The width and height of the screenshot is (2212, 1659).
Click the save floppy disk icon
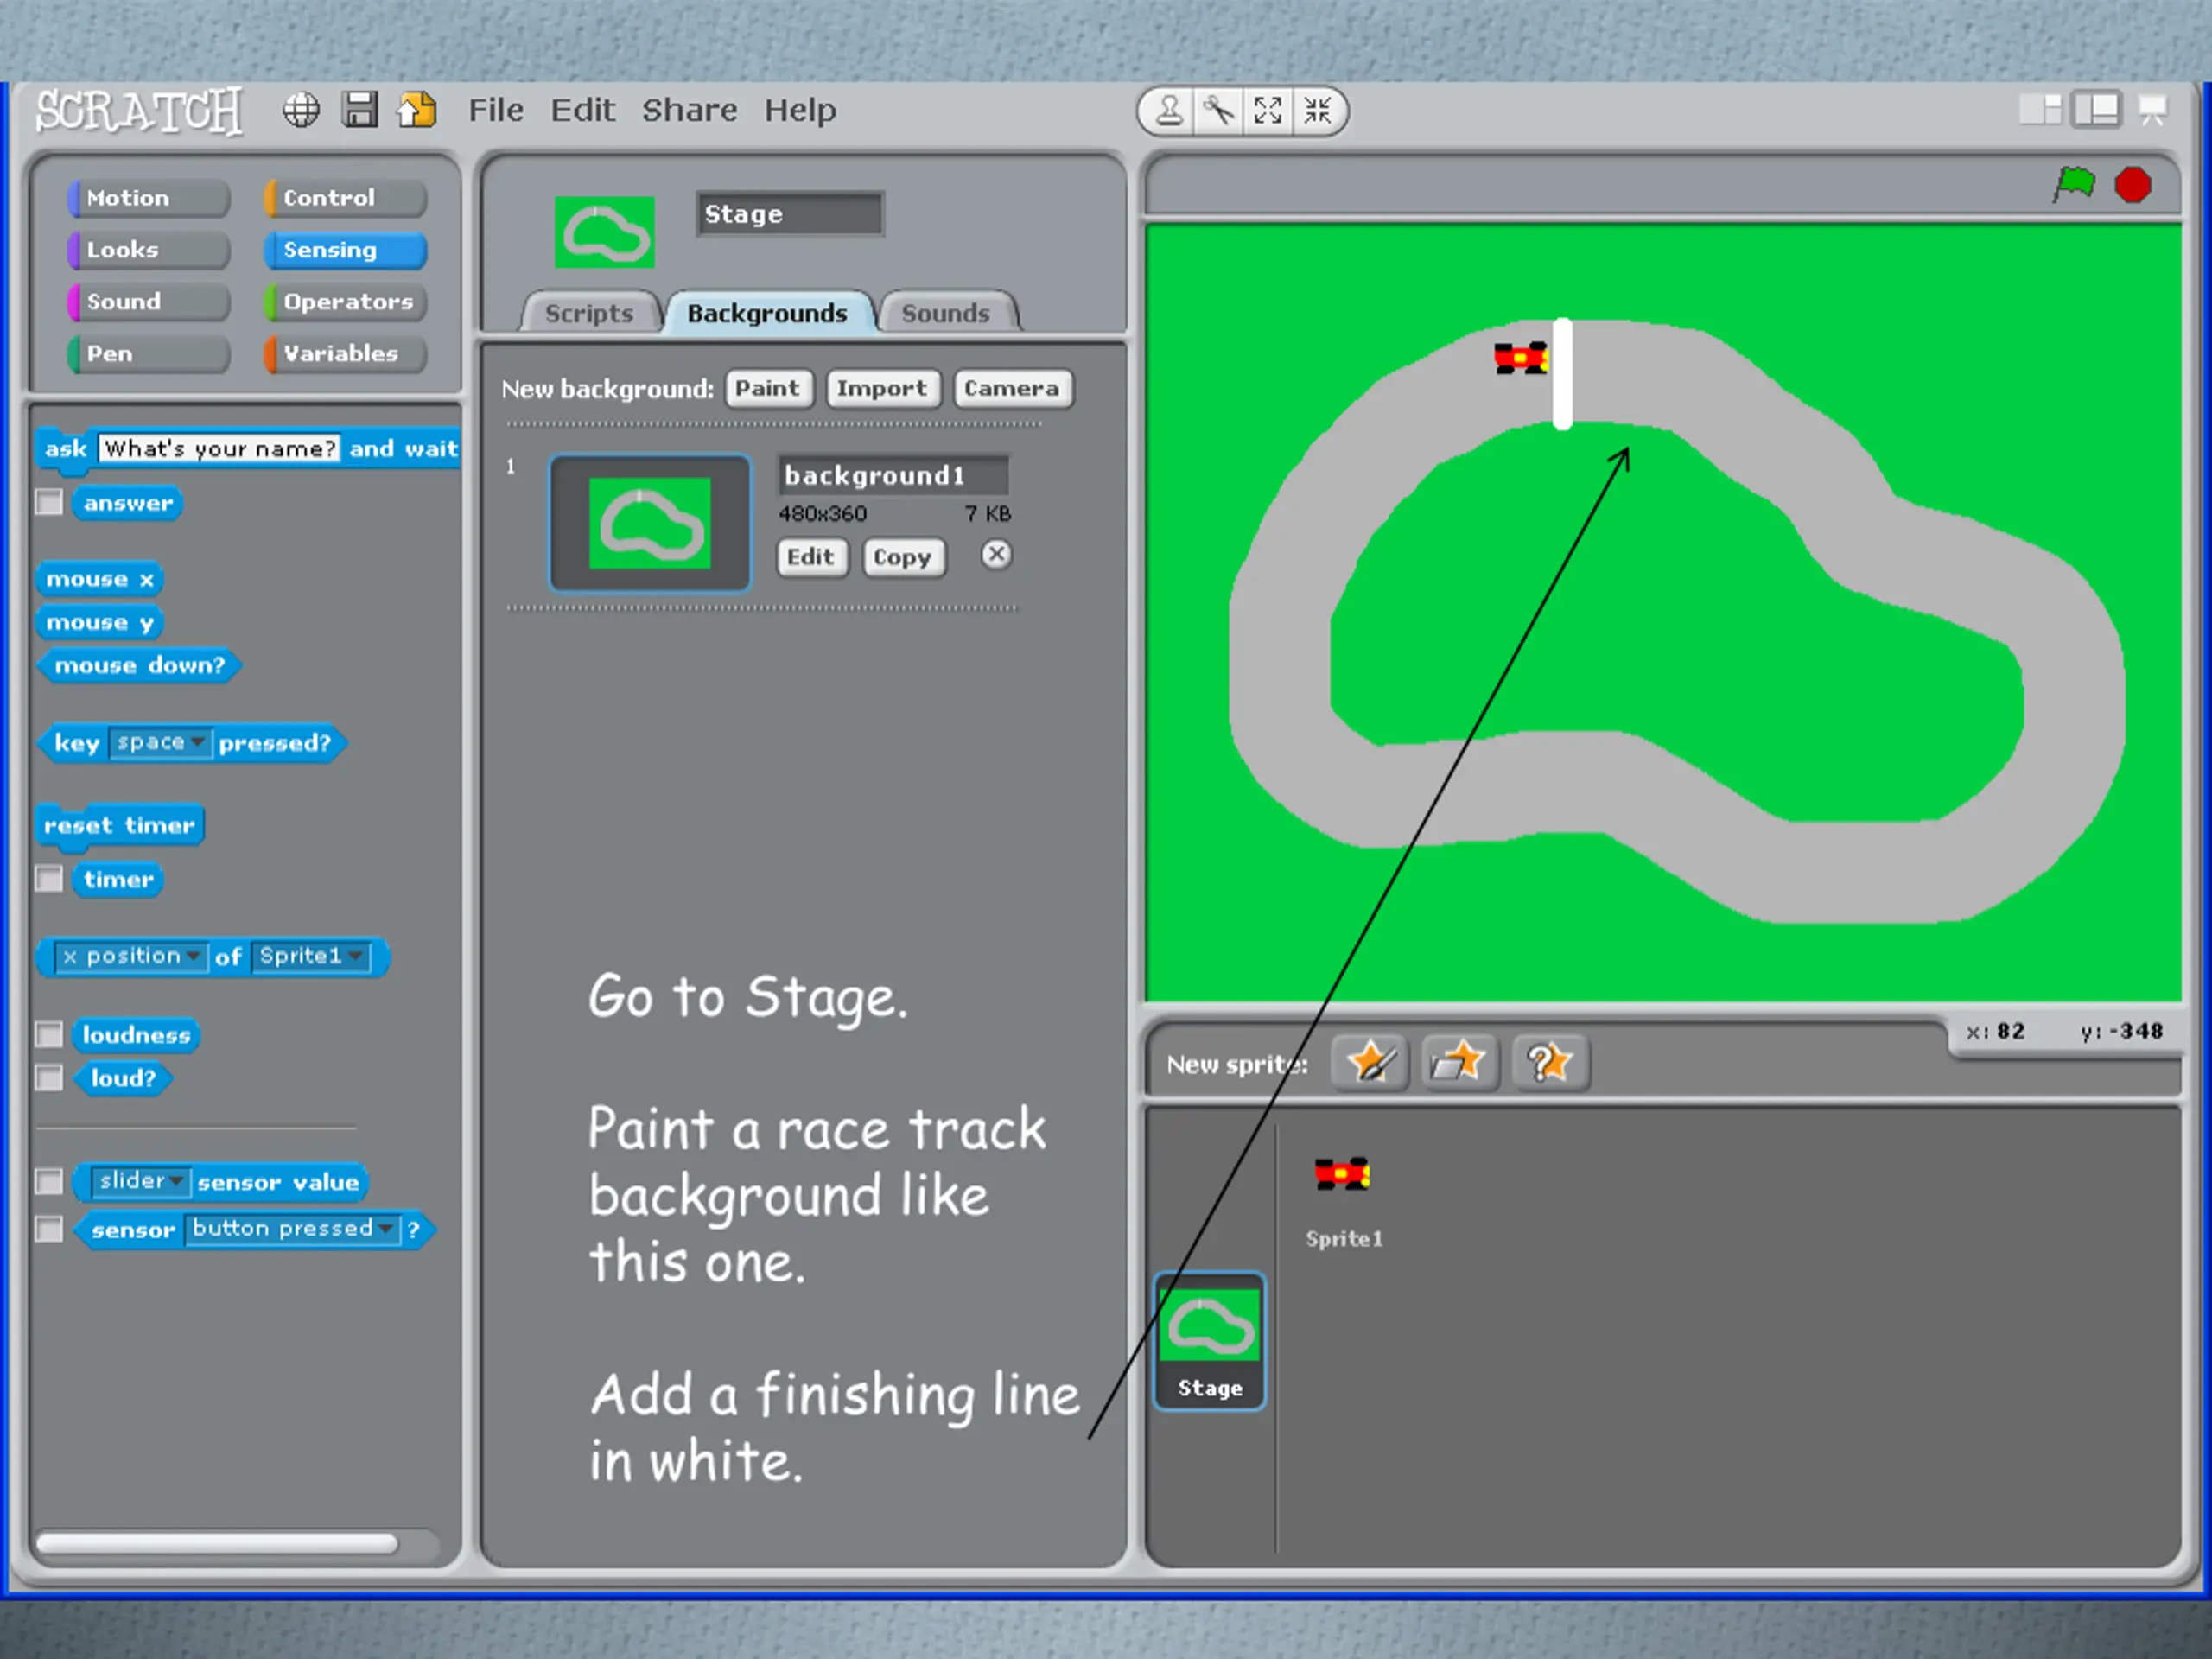359,110
